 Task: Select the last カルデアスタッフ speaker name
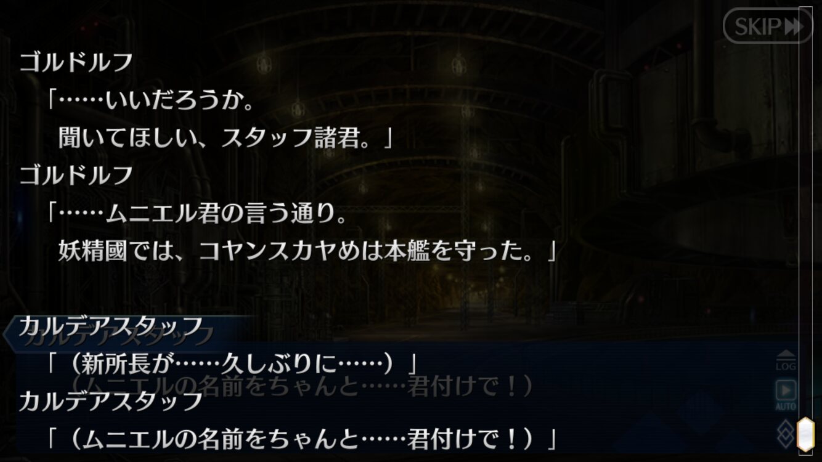coord(111,401)
